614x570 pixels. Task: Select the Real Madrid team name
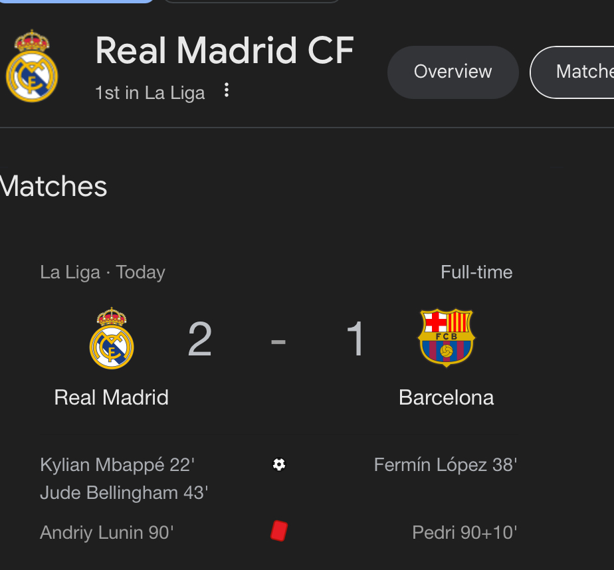(x=111, y=397)
